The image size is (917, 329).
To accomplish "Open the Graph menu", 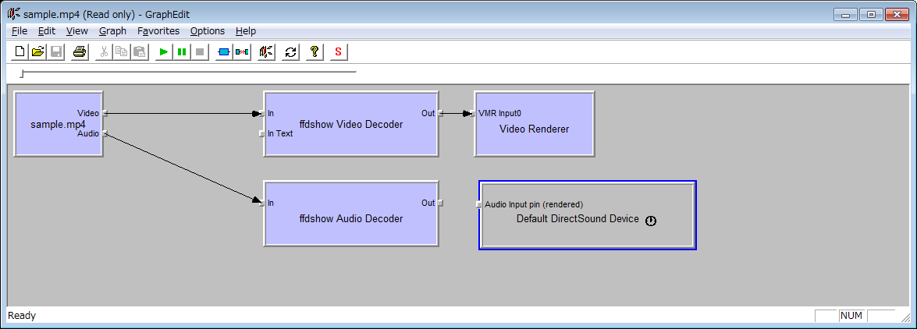I will pos(113,31).
